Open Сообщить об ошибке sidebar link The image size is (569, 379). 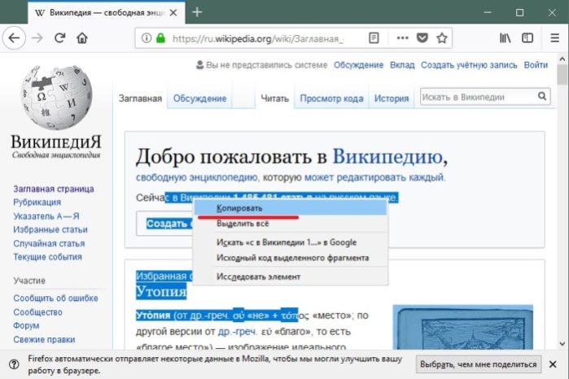click(x=55, y=298)
